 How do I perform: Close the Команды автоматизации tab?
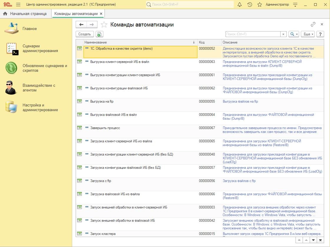click(x=101, y=14)
